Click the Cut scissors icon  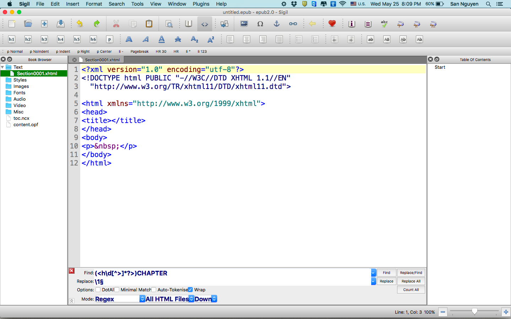click(116, 24)
